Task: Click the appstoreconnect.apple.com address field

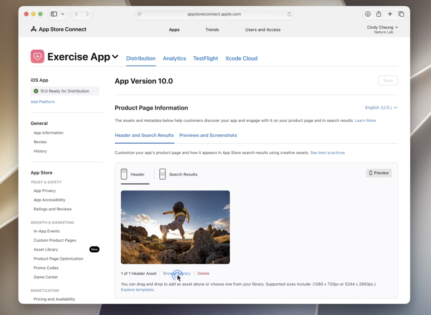Action: point(214,14)
